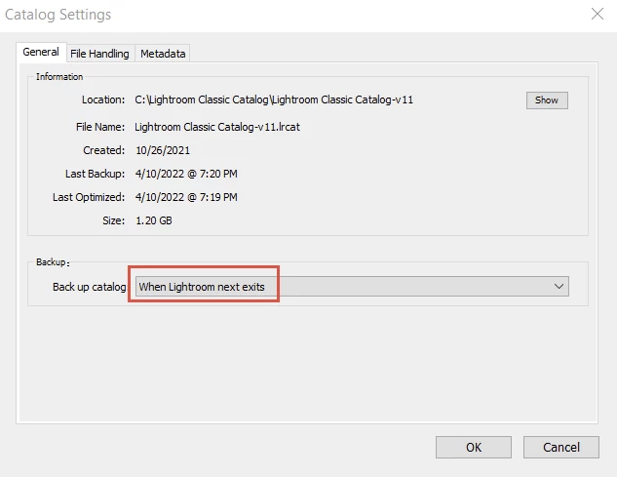This screenshot has height=477, width=617.
Task: Open the Back up catalog dropdown
Action: (x=352, y=287)
